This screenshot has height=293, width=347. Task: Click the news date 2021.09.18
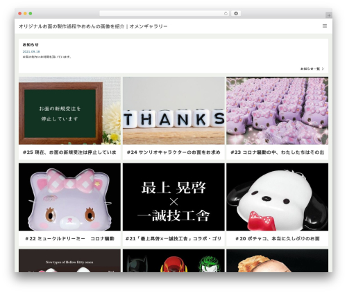tap(31, 52)
